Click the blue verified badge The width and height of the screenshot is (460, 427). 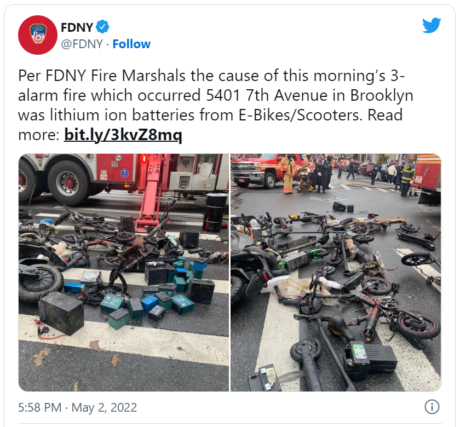click(102, 27)
